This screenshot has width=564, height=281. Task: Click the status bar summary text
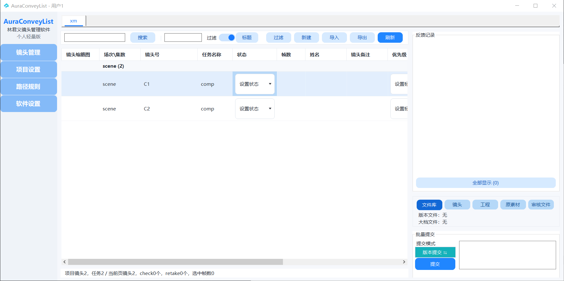[139, 273]
